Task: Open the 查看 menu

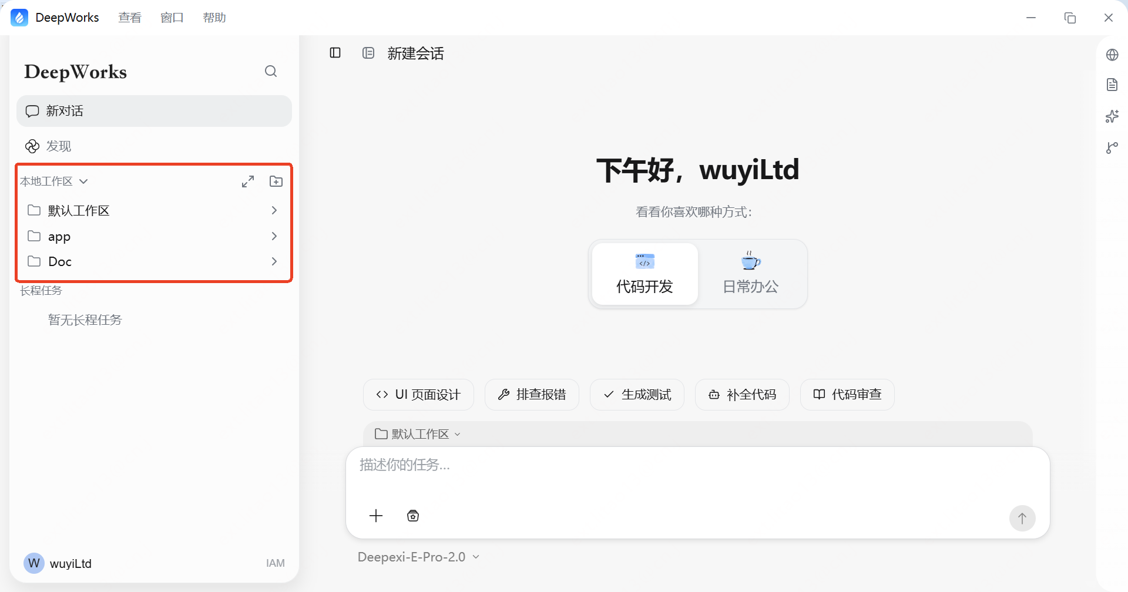Action: click(130, 18)
